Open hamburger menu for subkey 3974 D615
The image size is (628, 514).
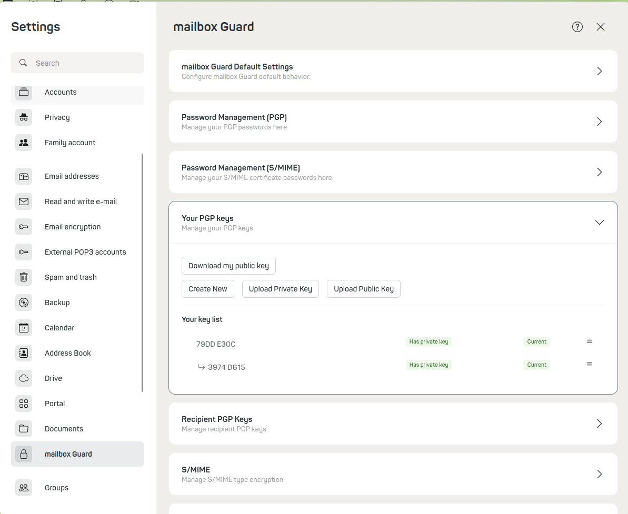[x=590, y=364]
